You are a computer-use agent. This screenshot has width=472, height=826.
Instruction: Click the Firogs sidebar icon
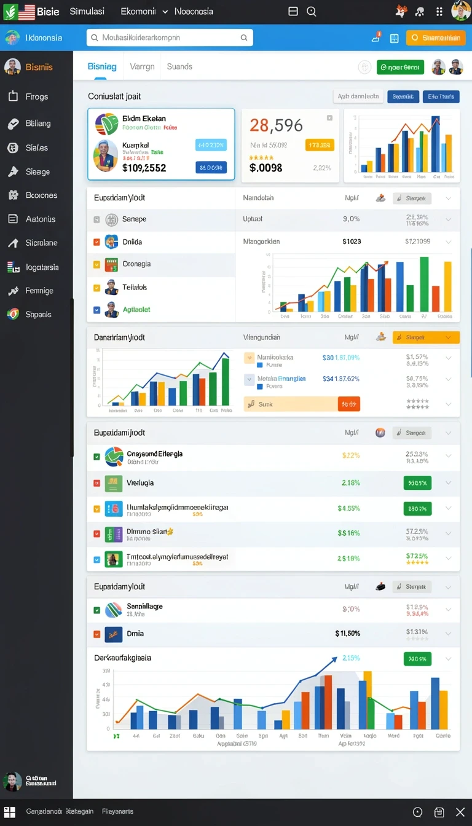point(12,96)
